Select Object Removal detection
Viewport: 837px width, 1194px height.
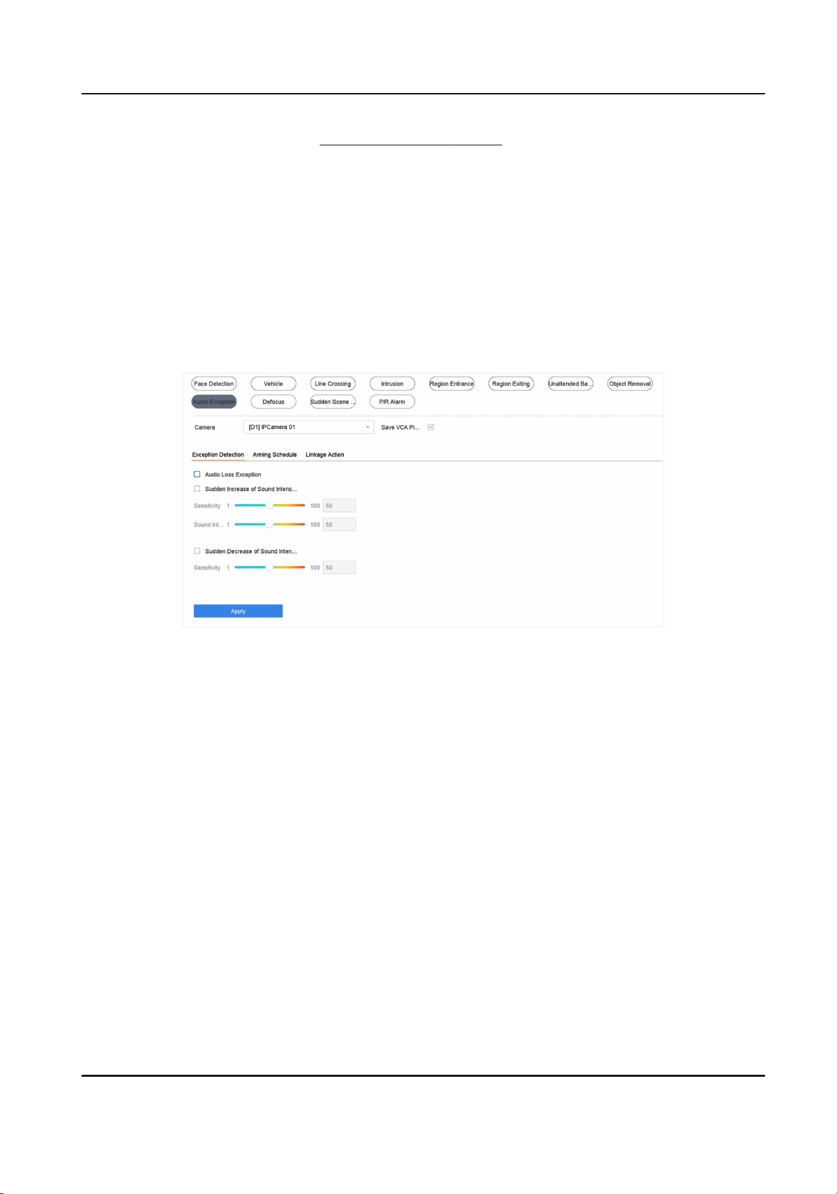coord(630,384)
